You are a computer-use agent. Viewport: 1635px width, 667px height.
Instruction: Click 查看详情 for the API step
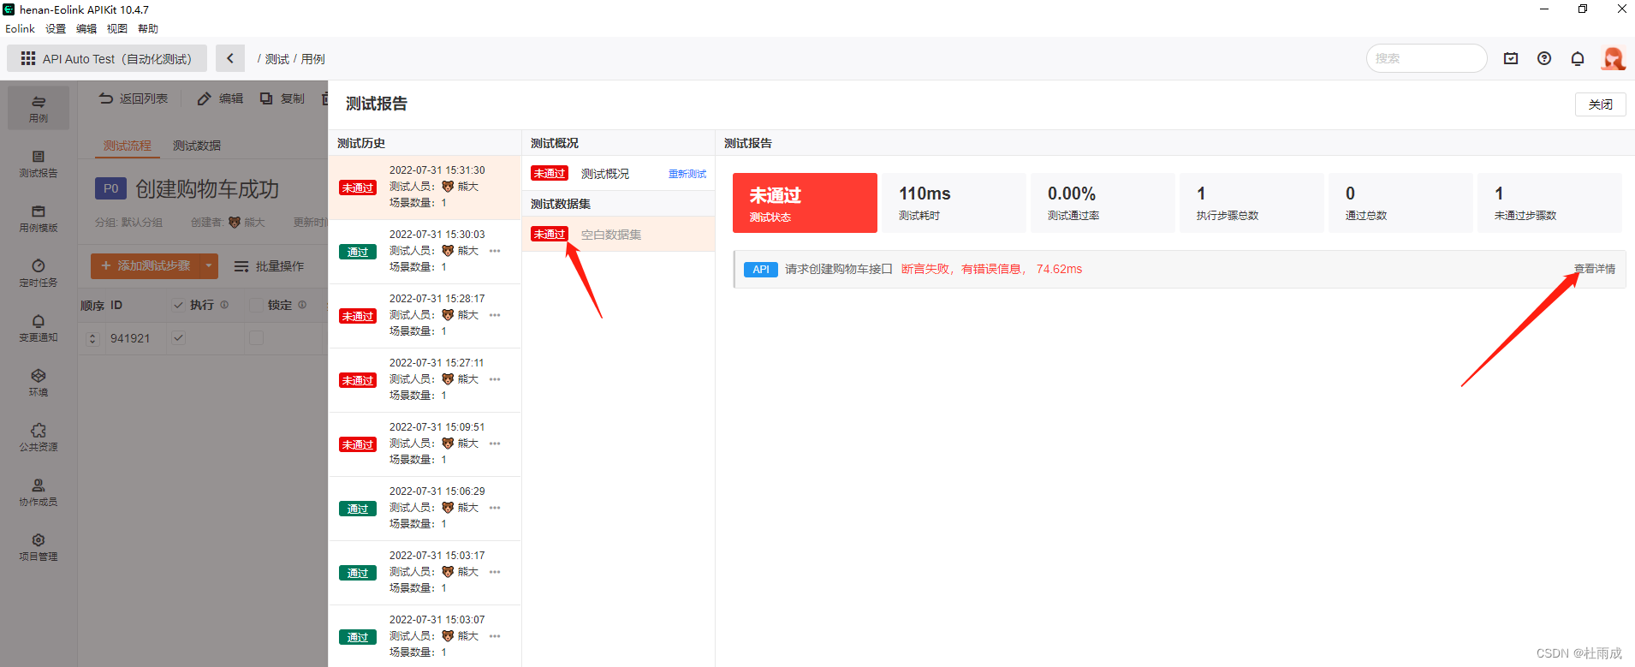pos(1595,269)
